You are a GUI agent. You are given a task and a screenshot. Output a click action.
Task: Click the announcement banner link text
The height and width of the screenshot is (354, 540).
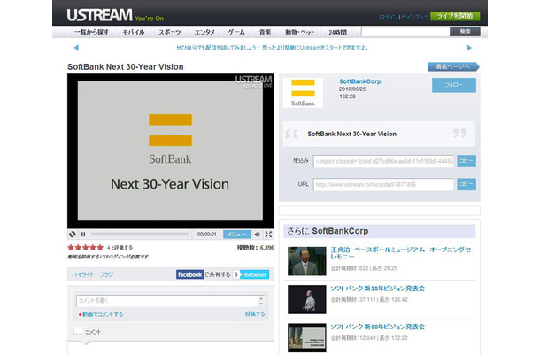(x=272, y=48)
